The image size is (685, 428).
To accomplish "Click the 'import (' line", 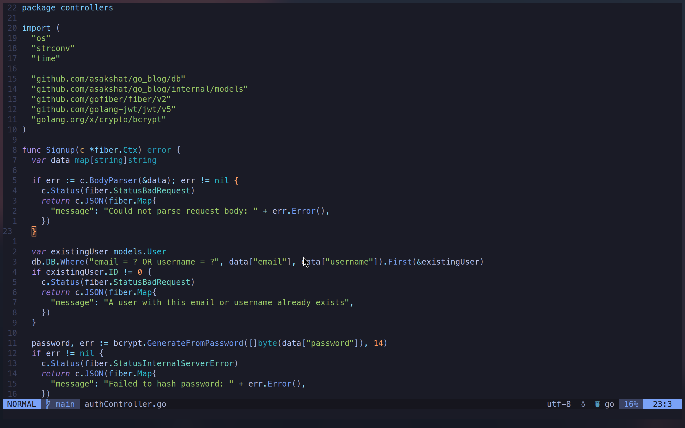I will [41, 28].
